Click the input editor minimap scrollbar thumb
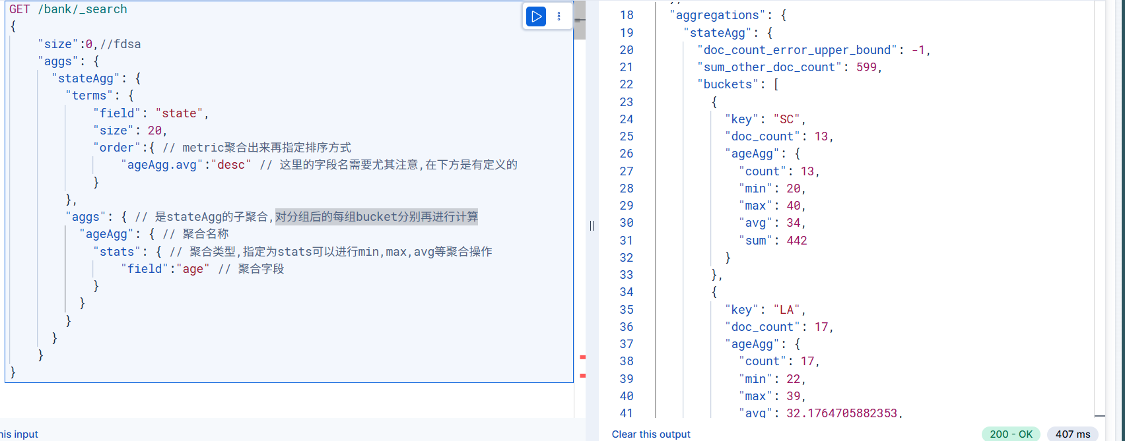 580,20
